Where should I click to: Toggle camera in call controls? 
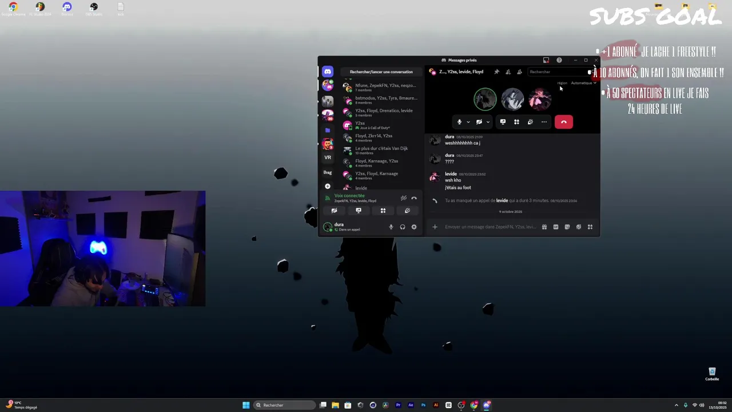coord(479,122)
